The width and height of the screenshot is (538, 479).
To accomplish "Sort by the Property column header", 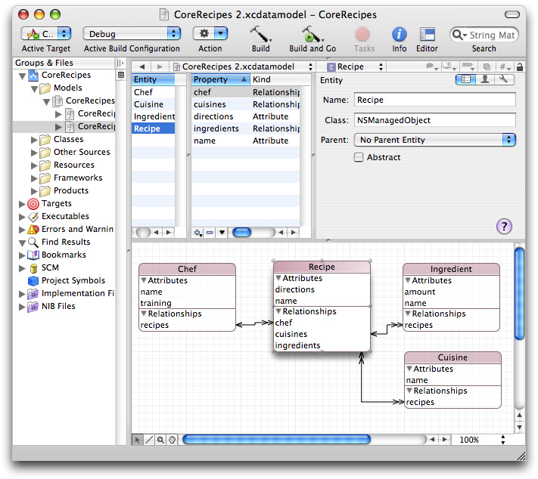I will [x=220, y=79].
